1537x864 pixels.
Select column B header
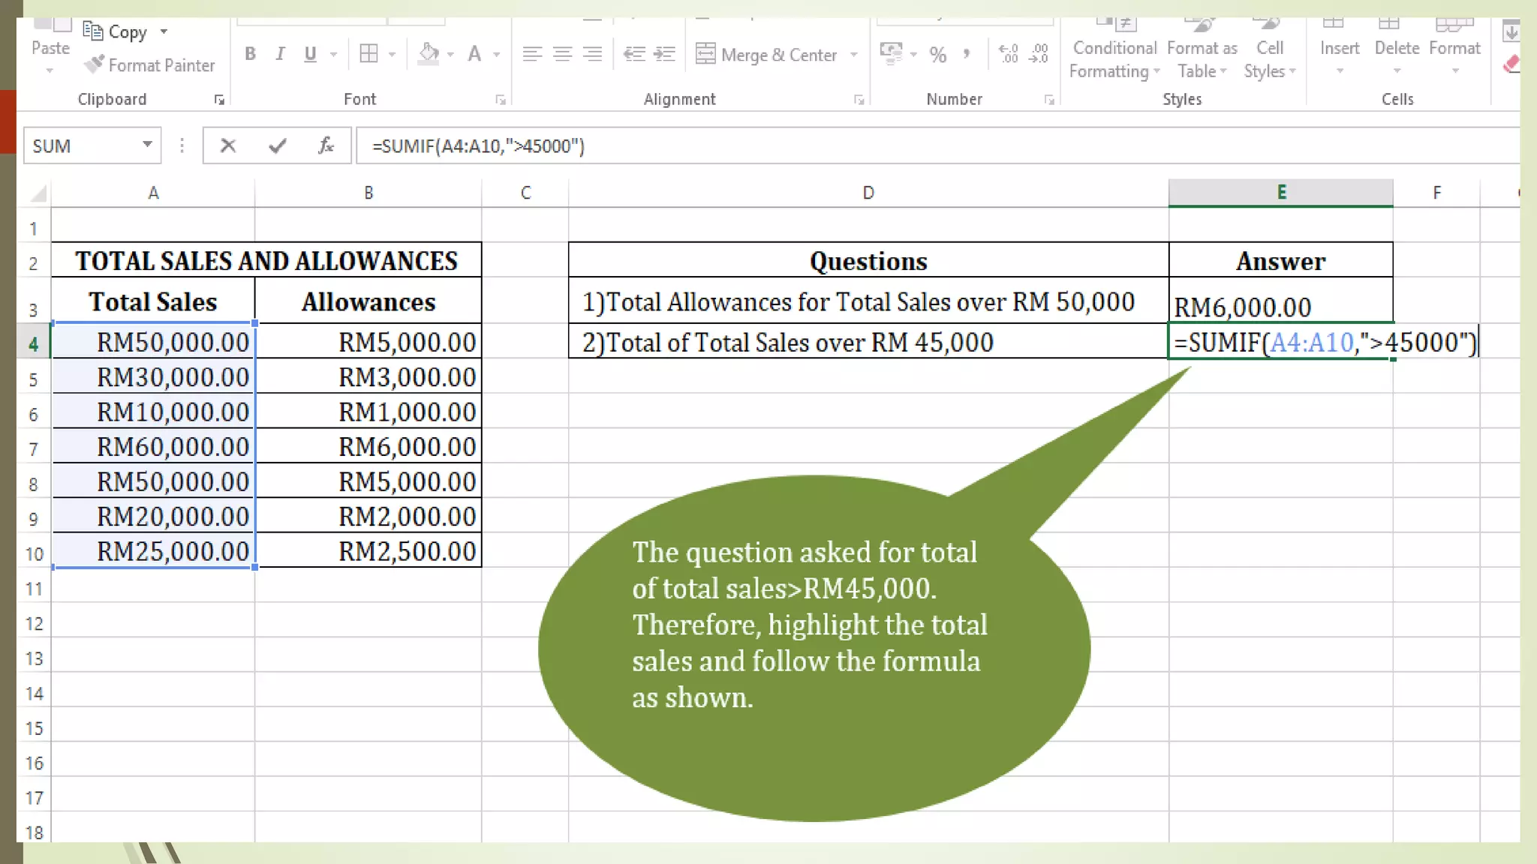pos(368,193)
